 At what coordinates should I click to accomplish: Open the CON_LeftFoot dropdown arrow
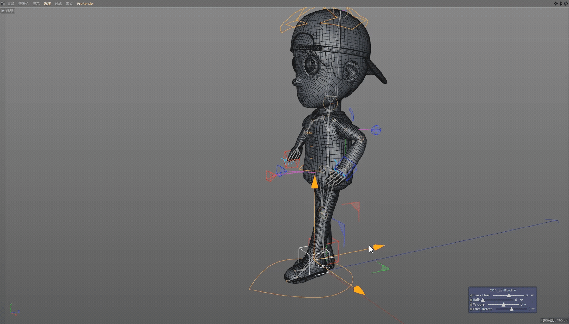pos(515,290)
